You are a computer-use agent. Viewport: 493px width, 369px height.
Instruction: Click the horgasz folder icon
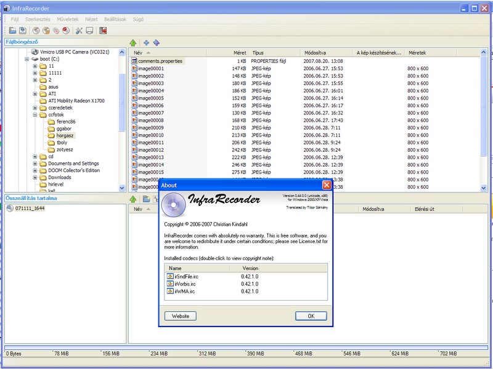(51, 135)
